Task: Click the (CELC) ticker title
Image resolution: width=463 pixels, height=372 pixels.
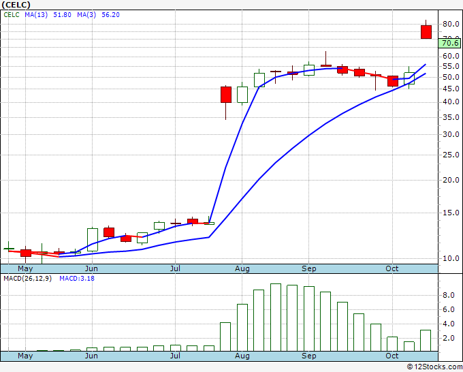Action: tap(18, 5)
